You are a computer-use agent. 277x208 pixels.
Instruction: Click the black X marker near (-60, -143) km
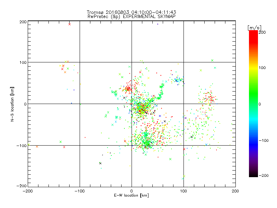pyautogui.click(x=100, y=163)
